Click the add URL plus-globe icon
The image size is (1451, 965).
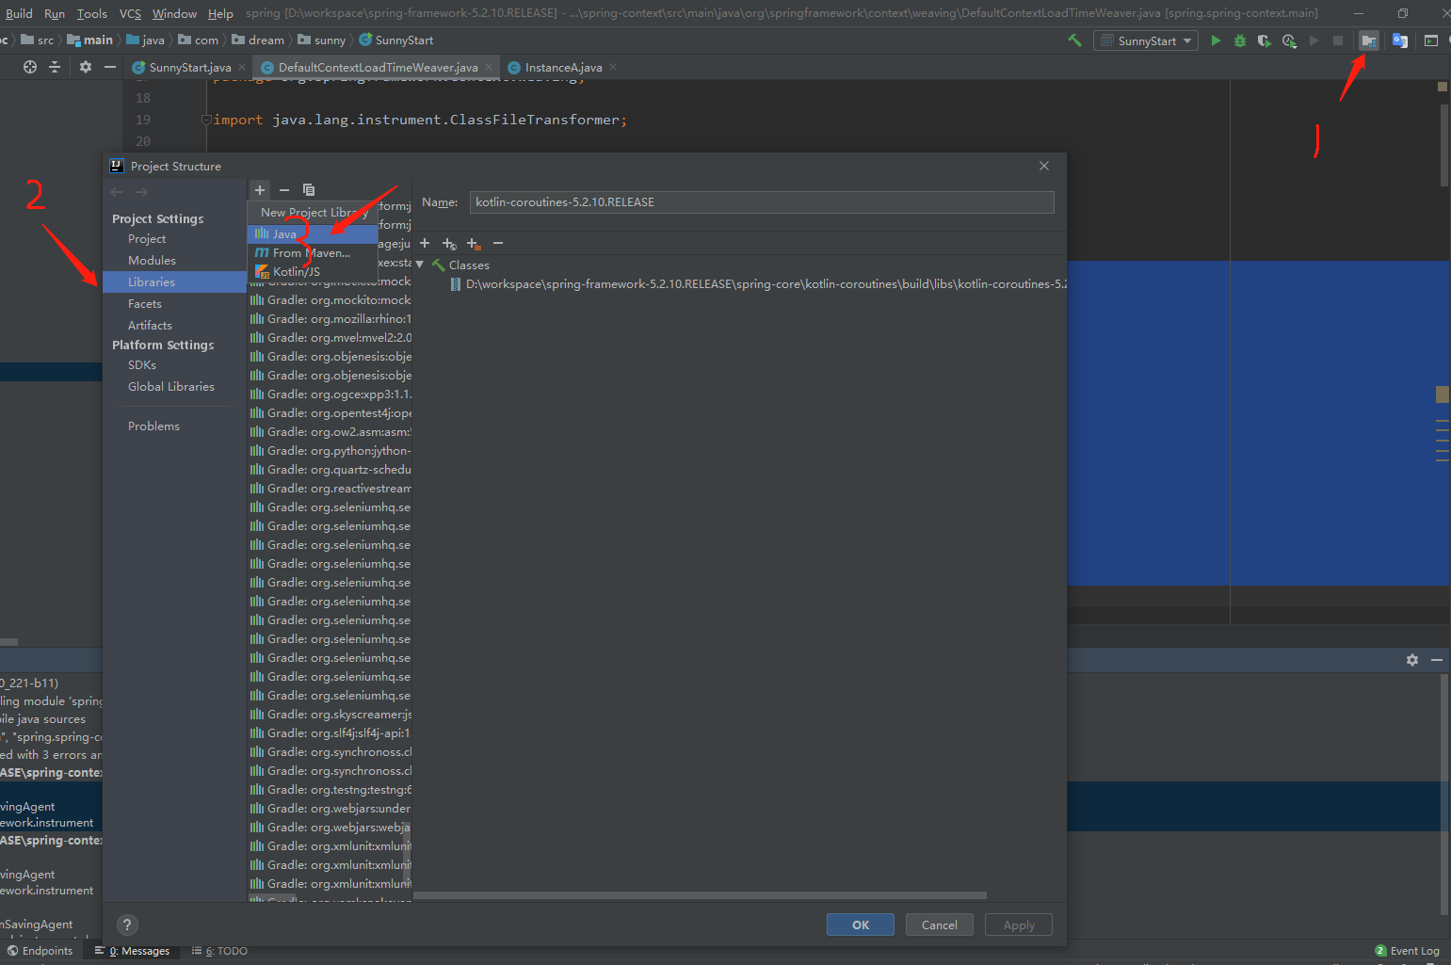click(x=449, y=243)
